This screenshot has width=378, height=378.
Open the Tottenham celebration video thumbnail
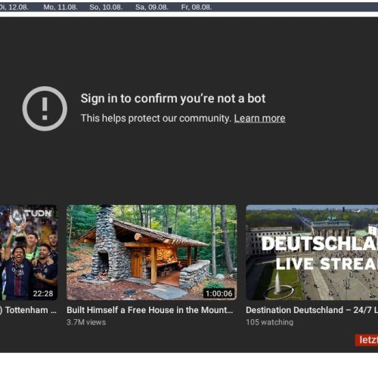pyautogui.click(x=29, y=253)
